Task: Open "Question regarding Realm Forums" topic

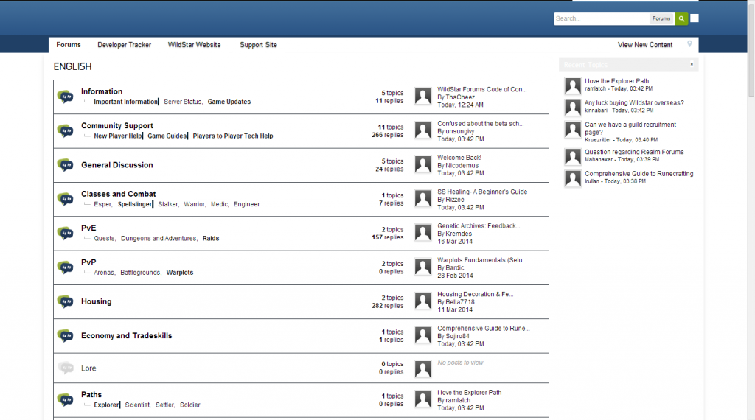Action: click(x=634, y=152)
